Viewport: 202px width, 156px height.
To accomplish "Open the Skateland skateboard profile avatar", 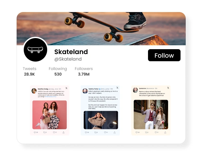I will pyautogui.click(x=35, y=50).
